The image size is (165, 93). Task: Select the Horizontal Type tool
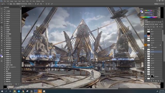pyautogui.click(x=2, y=43)
